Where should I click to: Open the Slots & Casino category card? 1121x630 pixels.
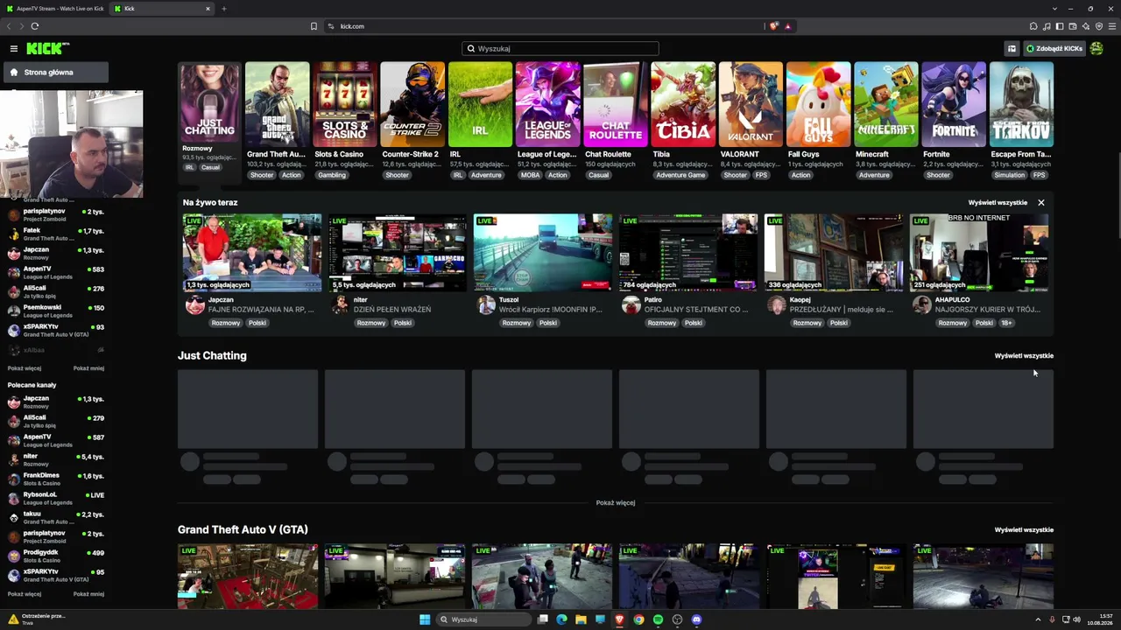tap(345, 104)
